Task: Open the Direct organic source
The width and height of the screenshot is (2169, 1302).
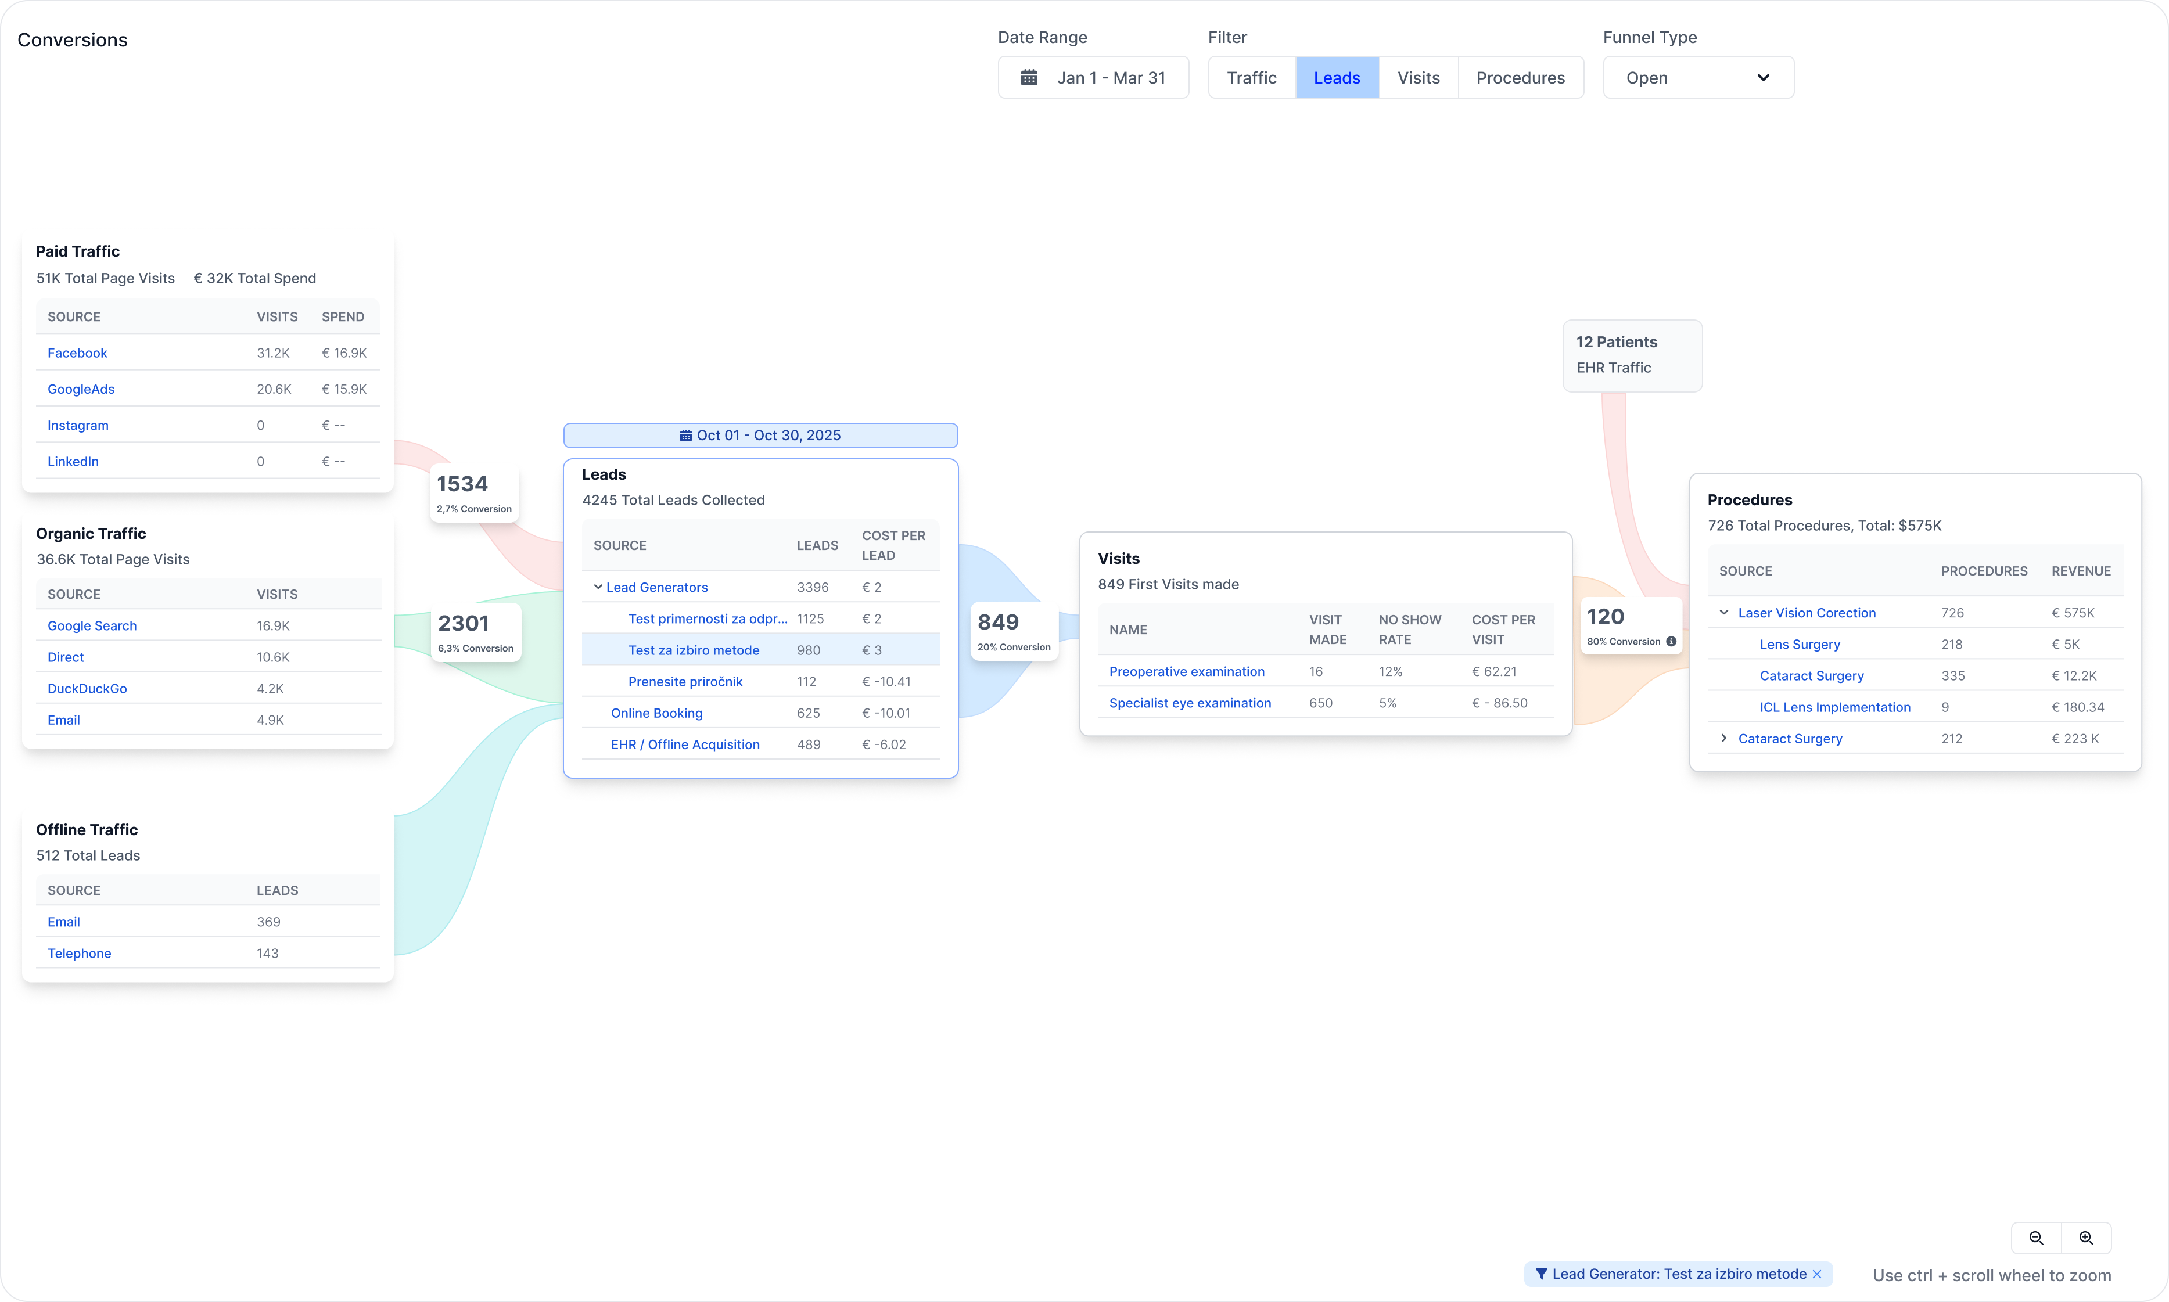Action: pyautogui.click(x=66, y=657)
